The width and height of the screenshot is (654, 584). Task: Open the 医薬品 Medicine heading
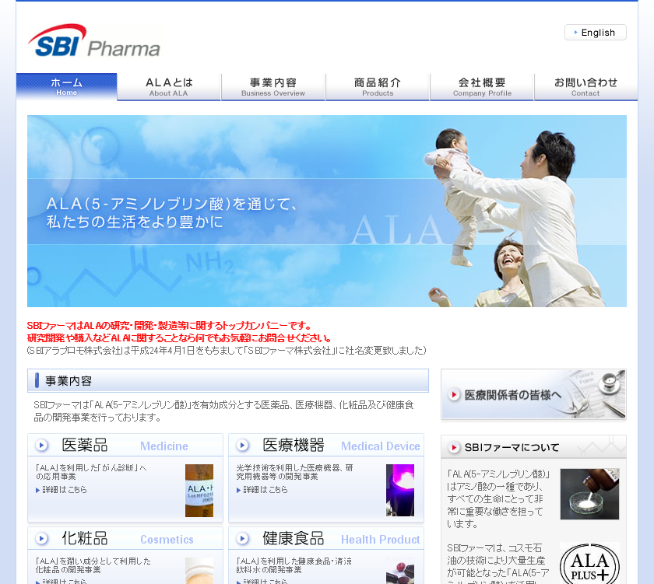[x=125, y=445]
